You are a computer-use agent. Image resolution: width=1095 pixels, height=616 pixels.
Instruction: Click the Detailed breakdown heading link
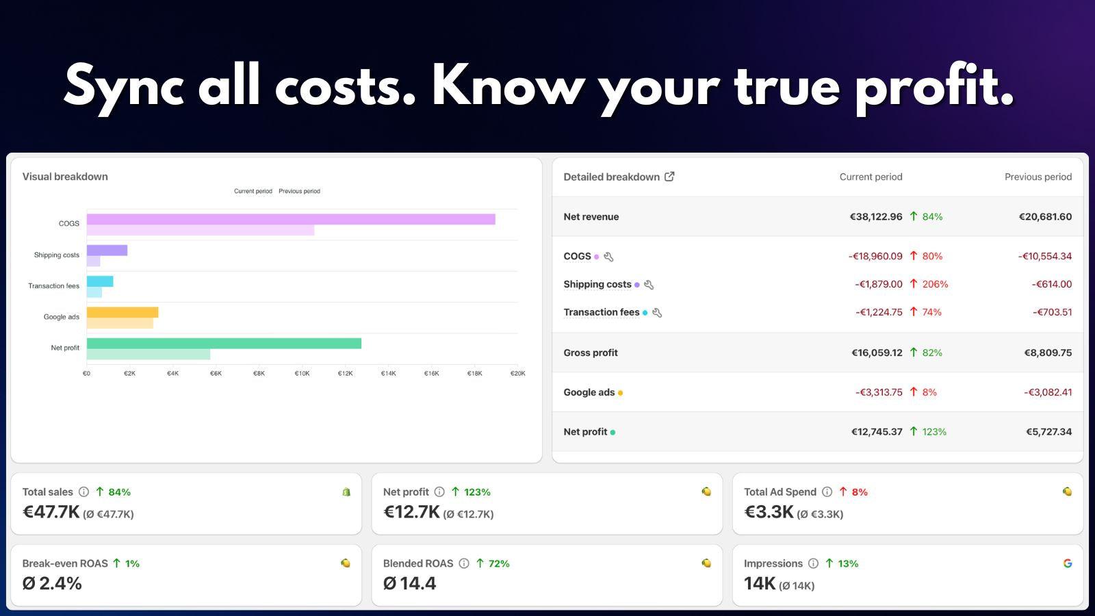611,177
